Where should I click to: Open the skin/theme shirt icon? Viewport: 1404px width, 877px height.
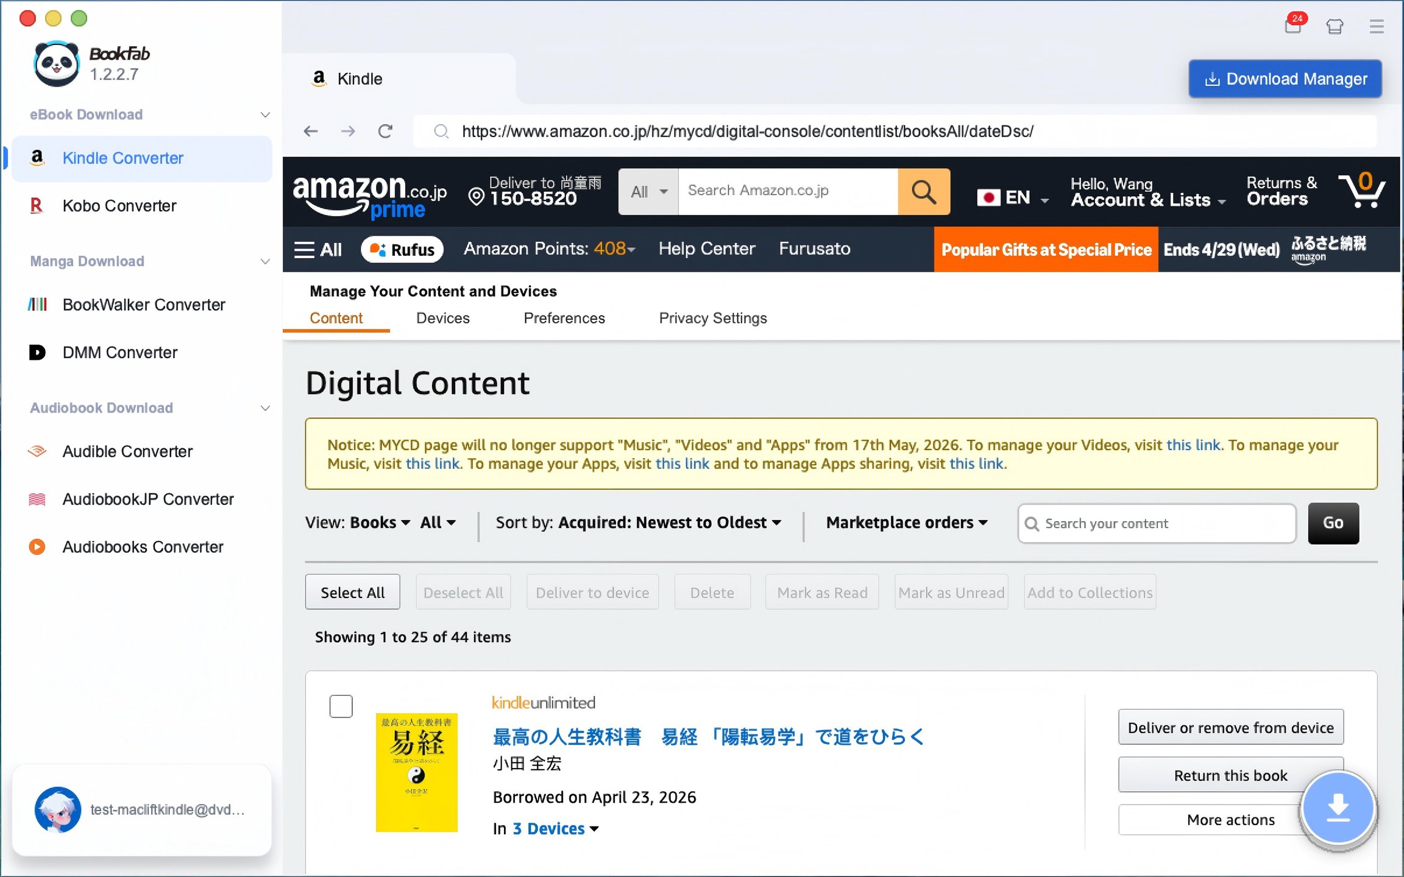(x=1335, y=26)
